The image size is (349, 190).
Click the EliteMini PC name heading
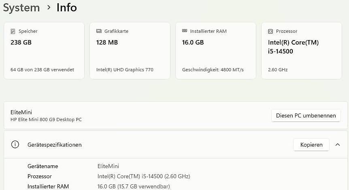21,112
